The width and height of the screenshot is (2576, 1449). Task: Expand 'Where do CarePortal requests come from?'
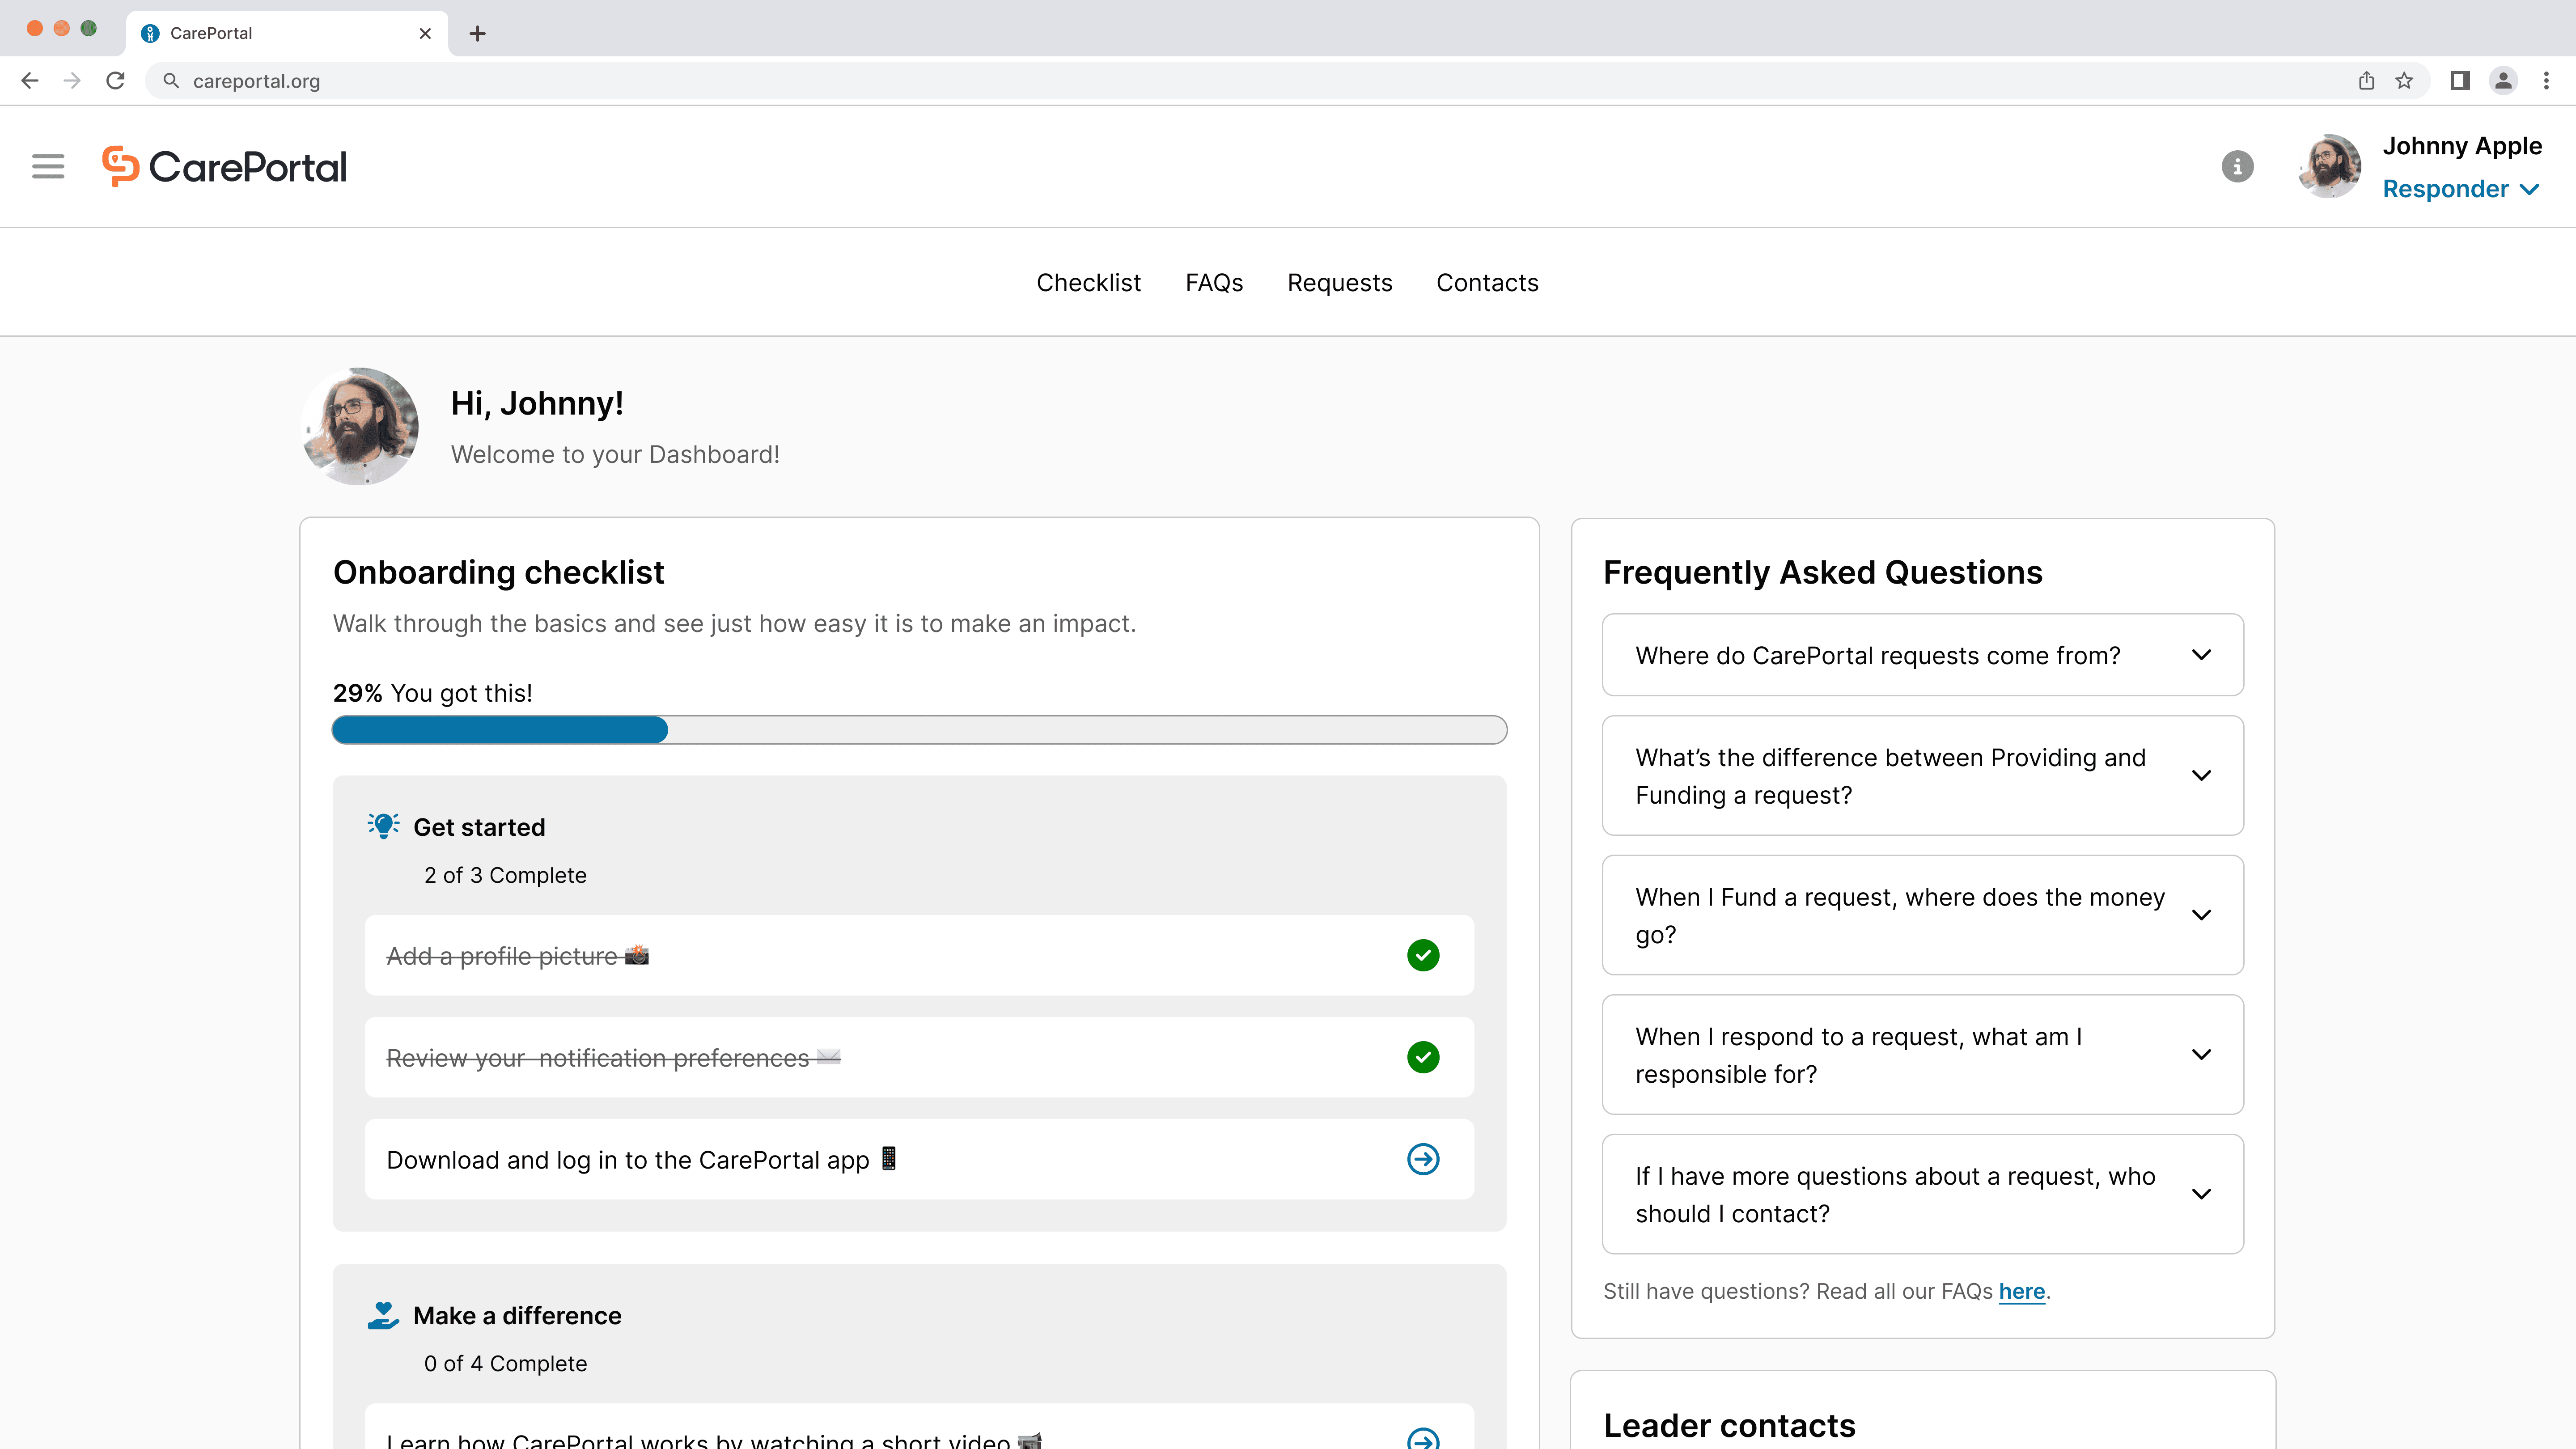pos(2202,655)
